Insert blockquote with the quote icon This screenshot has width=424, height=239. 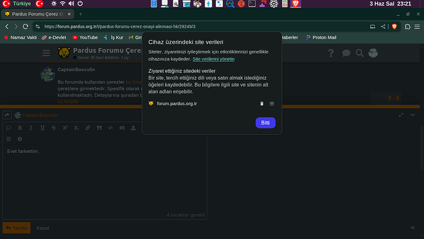coord(99,128)
